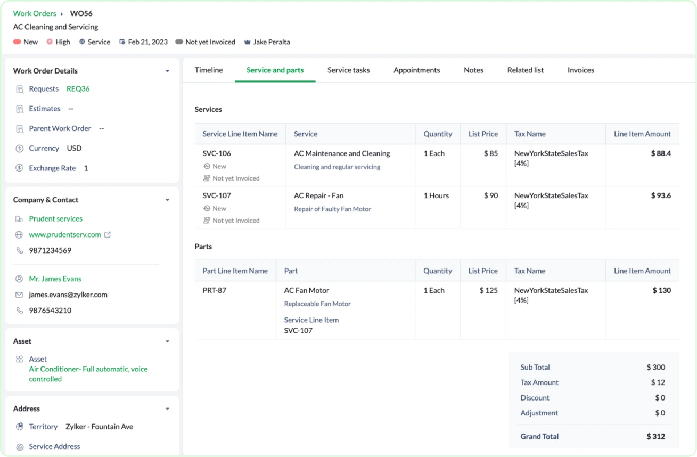Viewport: 697px width, 457px height.
Task: Click the crown icon next to Jake Peralta
Action: pyautogui.click(x=247, y=42)
